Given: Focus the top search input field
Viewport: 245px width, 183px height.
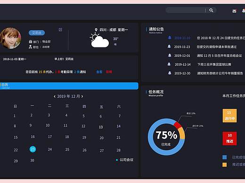Looking at the screenshot, I should point(186,10).
